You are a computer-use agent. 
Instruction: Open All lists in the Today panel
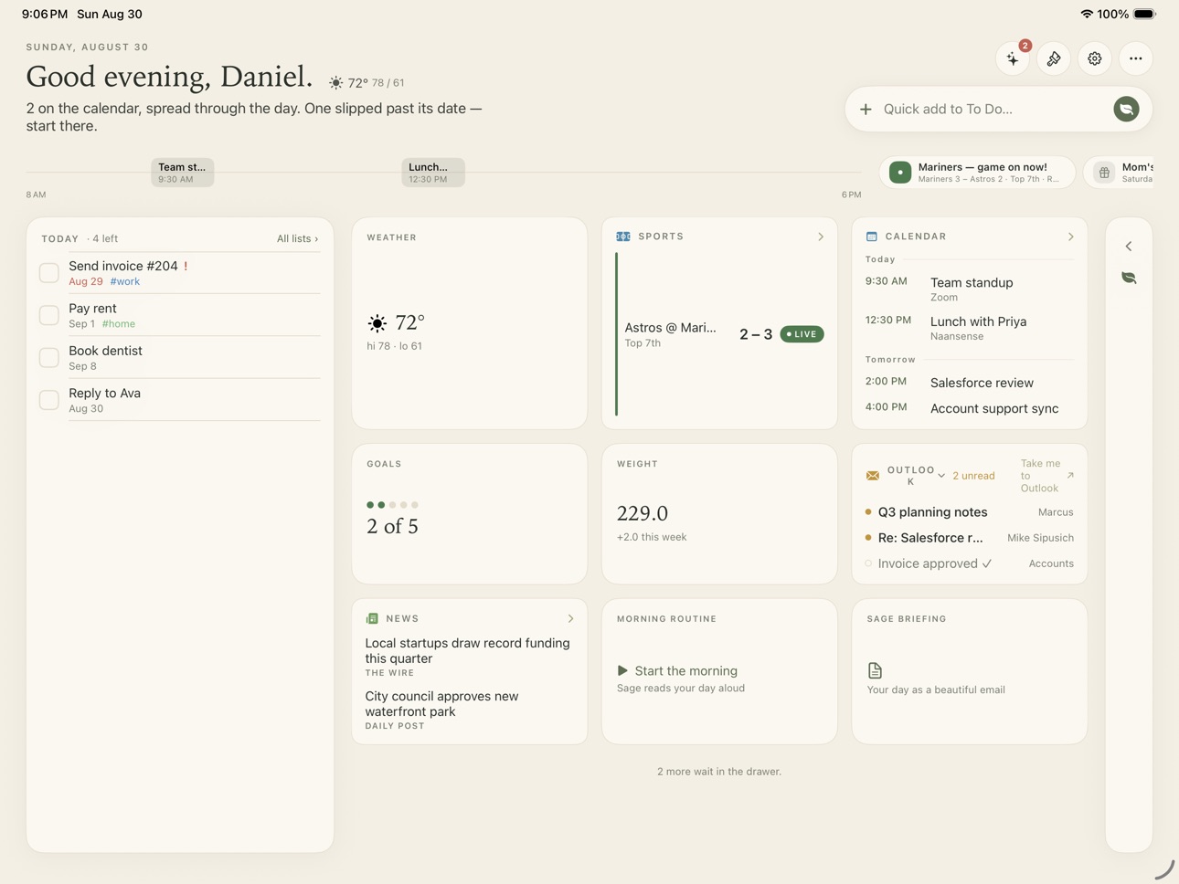(298, 238)
